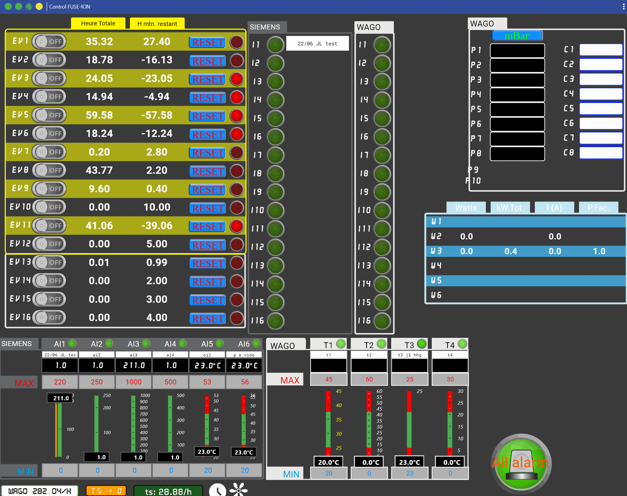Click the WAGO I16 green LED
Image resolution: width=627 pixels, height=496 pixels.
(x=382, y=321)
